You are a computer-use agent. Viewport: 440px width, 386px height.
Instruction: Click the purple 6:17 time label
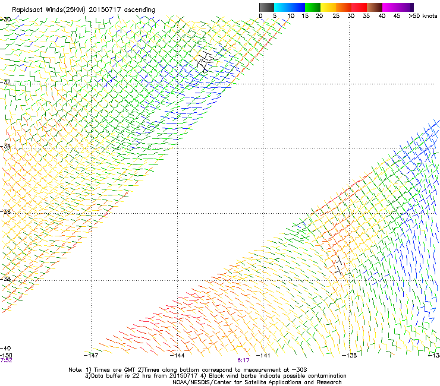point(243,360)
